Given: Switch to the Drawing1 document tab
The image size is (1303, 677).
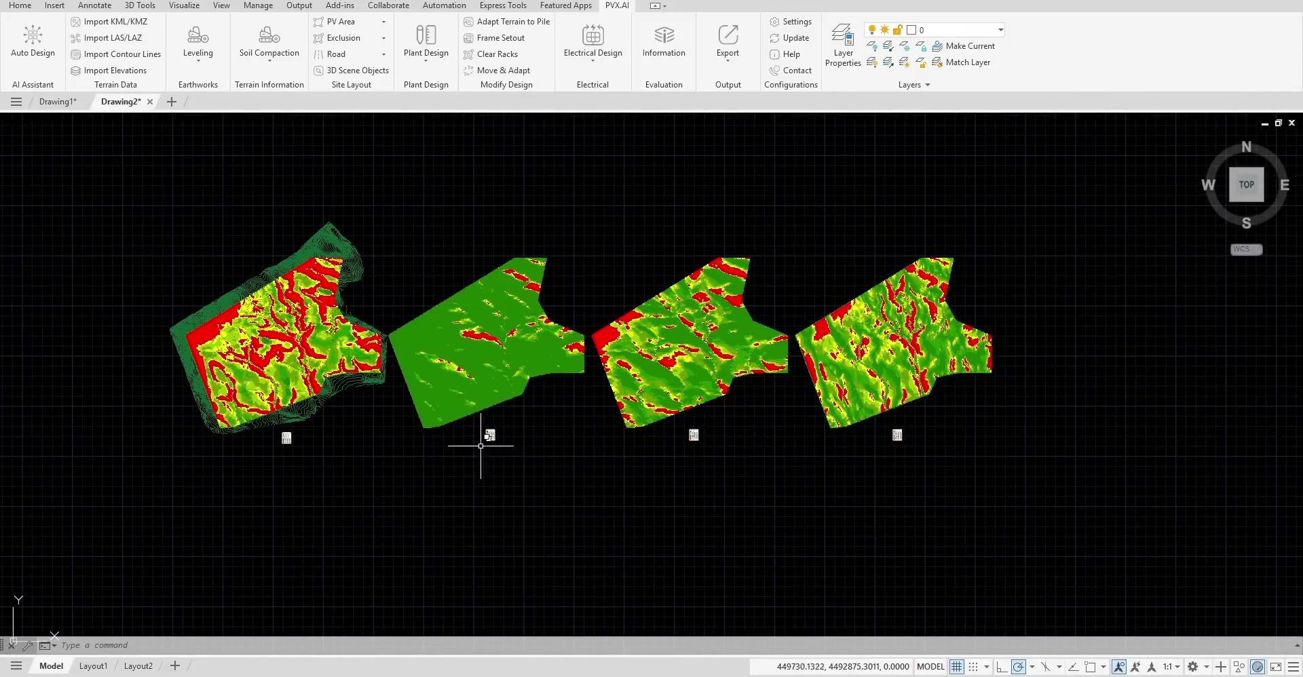Looking at the screenshot, I should pyautogui.click(x=58, y=102).
